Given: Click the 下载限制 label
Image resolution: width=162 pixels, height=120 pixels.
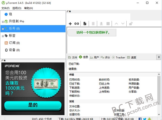Looking at the screenshot, I should pyautogui.click(x=75, y=92).
